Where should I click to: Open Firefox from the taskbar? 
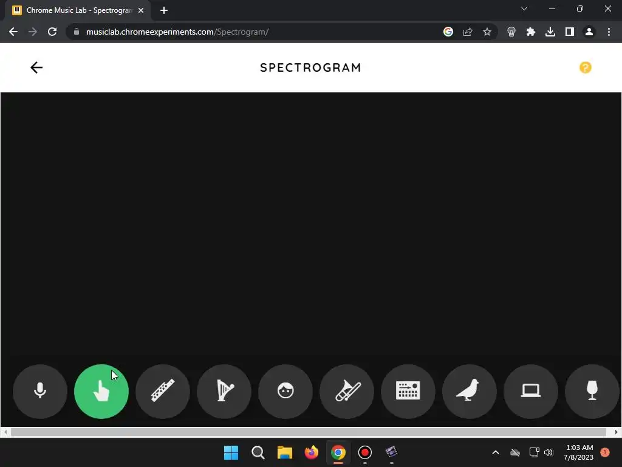312,452
